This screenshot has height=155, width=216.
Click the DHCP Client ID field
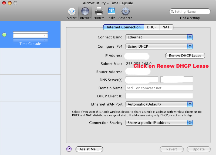tap(159, 96)
